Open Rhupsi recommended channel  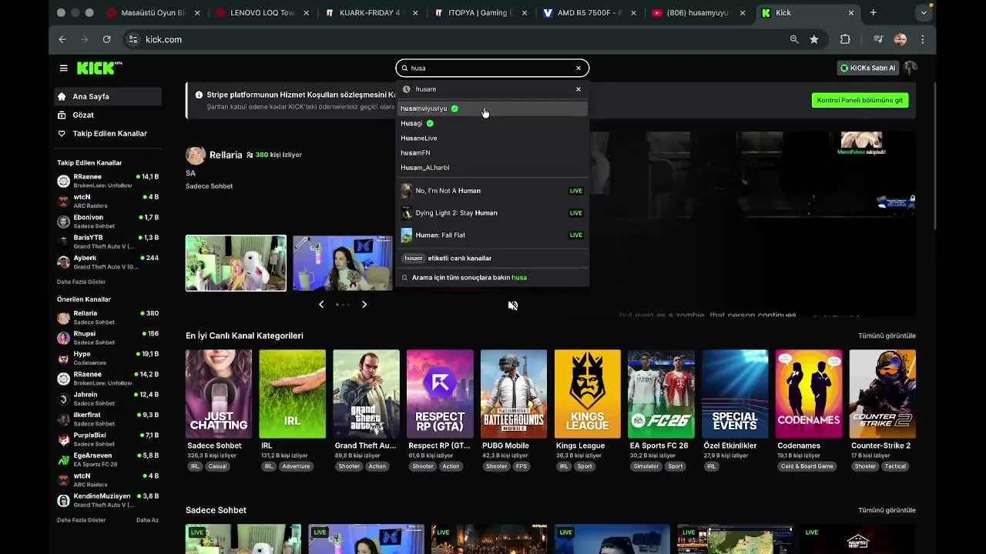(x=108, y=338)
